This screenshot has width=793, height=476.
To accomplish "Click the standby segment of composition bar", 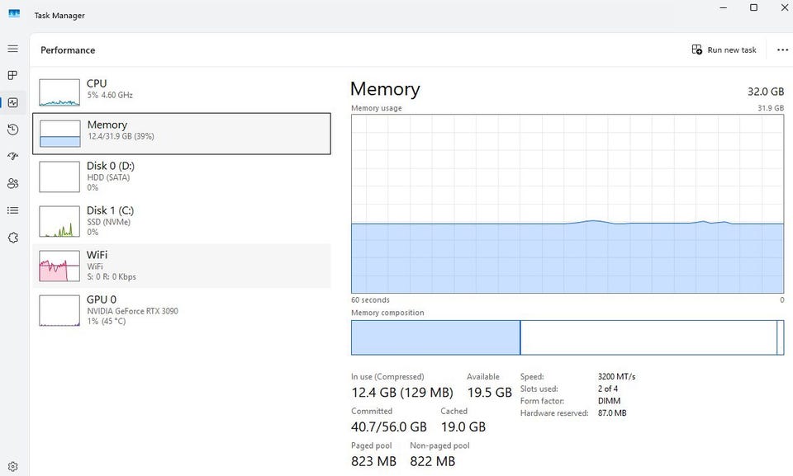I will (648, 337).
